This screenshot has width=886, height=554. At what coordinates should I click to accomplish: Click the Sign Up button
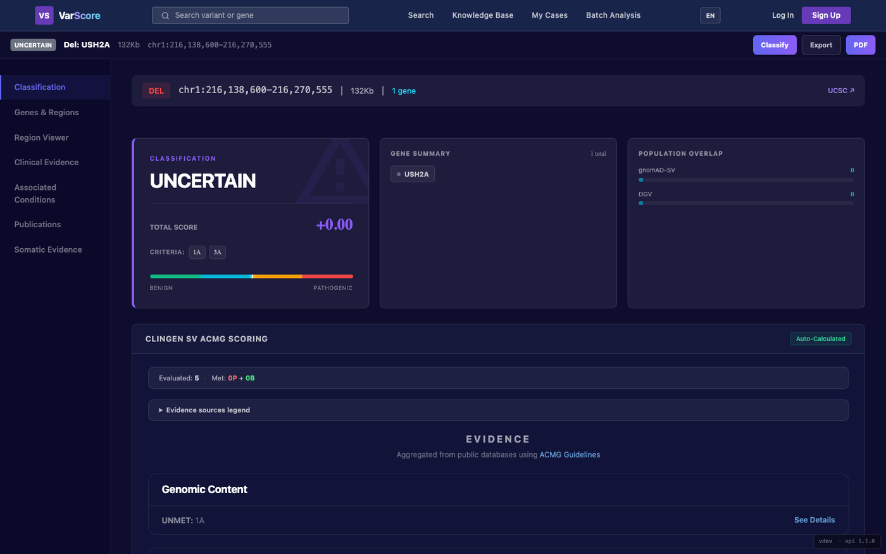[826, 15]
